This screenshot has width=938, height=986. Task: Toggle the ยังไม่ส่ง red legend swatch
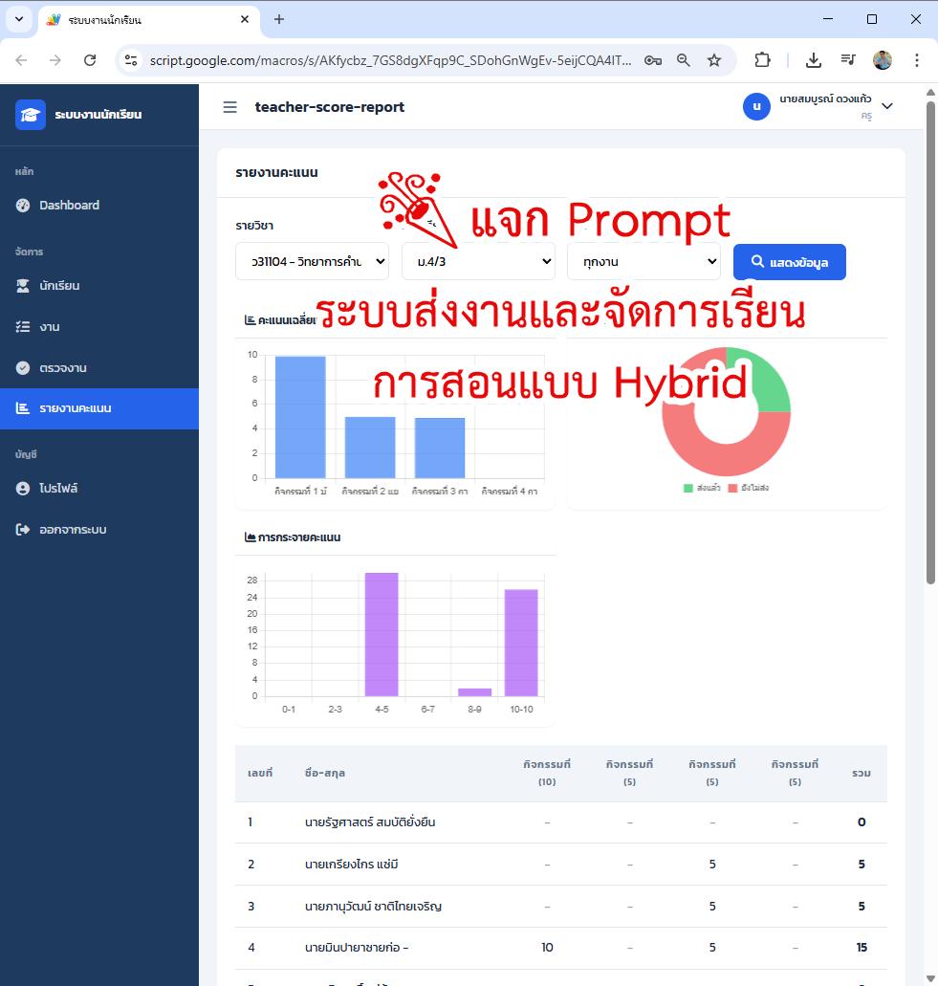(x=732, y=488)
